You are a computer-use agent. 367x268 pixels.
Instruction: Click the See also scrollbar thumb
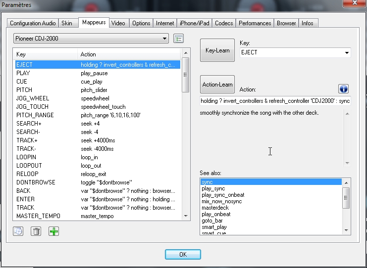click(346, 198)
